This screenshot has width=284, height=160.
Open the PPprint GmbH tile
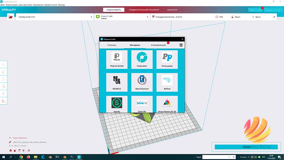117,60
